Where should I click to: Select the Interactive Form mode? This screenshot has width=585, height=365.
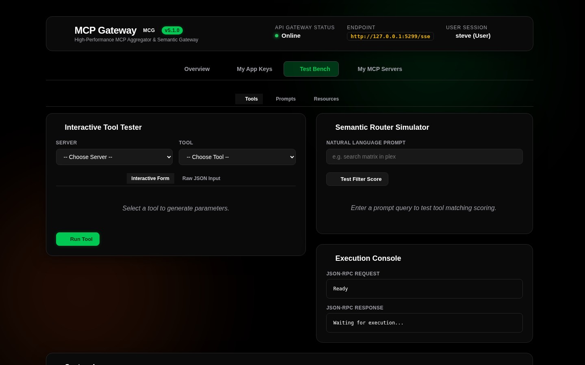click(x=150, y=178)
